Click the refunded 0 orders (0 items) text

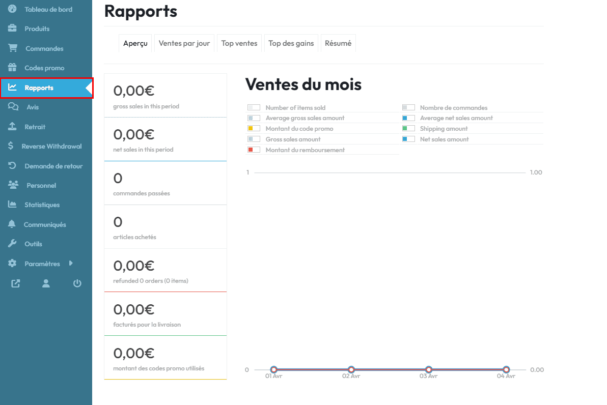click(x=151, y=280)
